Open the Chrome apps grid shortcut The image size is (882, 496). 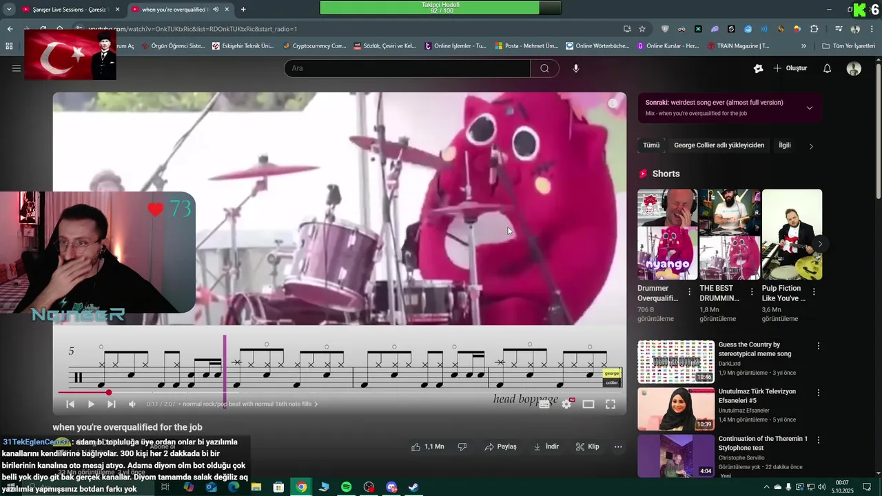click(9, 46)
